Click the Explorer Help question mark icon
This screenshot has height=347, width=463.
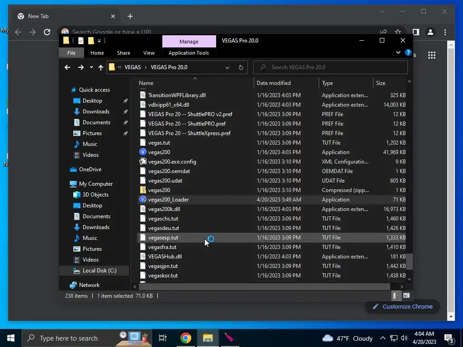click(x=408, y=52)
